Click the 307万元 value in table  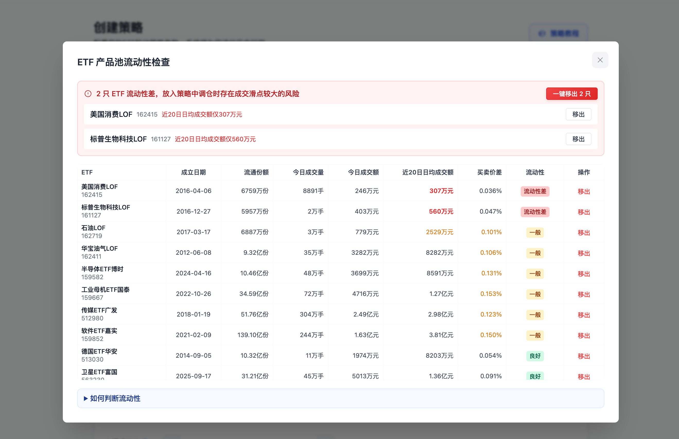click(441, 191)
